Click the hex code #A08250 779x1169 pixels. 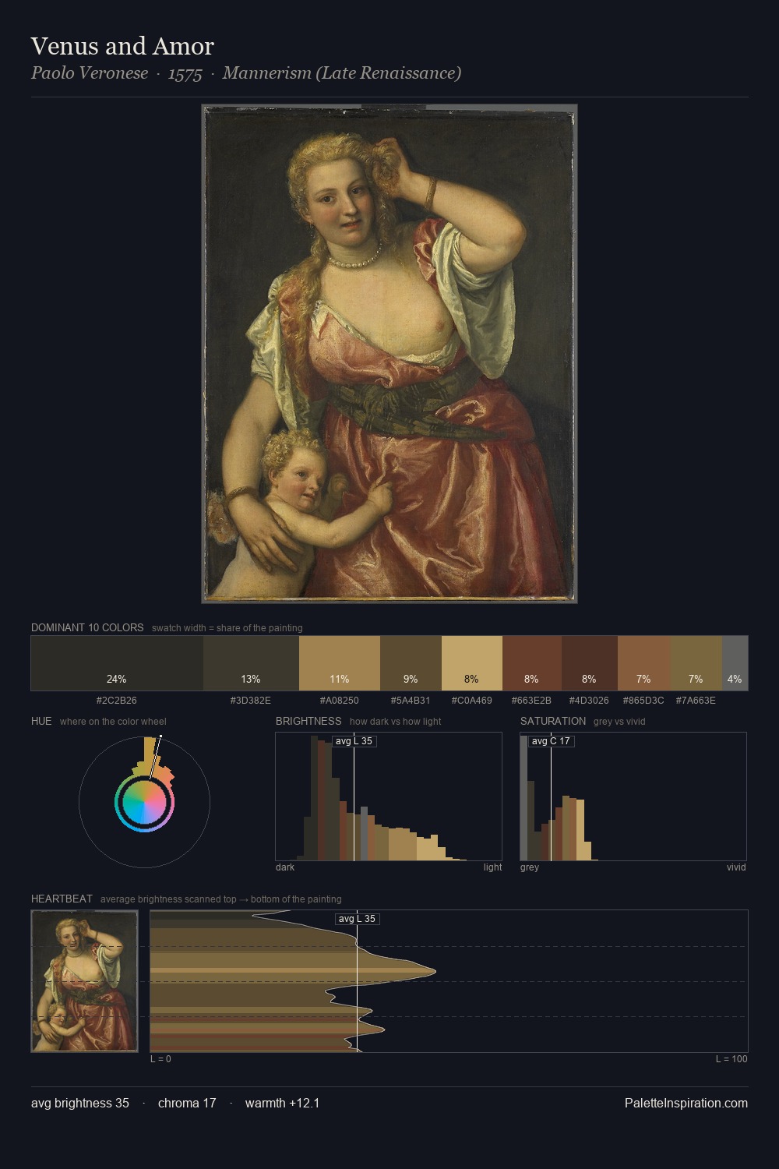click(340, 701)
